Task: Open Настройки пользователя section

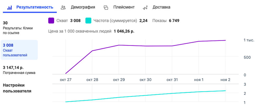Action: click(x=17, y=88)
